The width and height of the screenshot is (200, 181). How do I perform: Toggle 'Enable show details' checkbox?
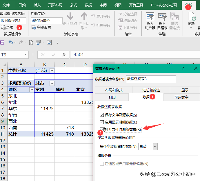[102, 122]
